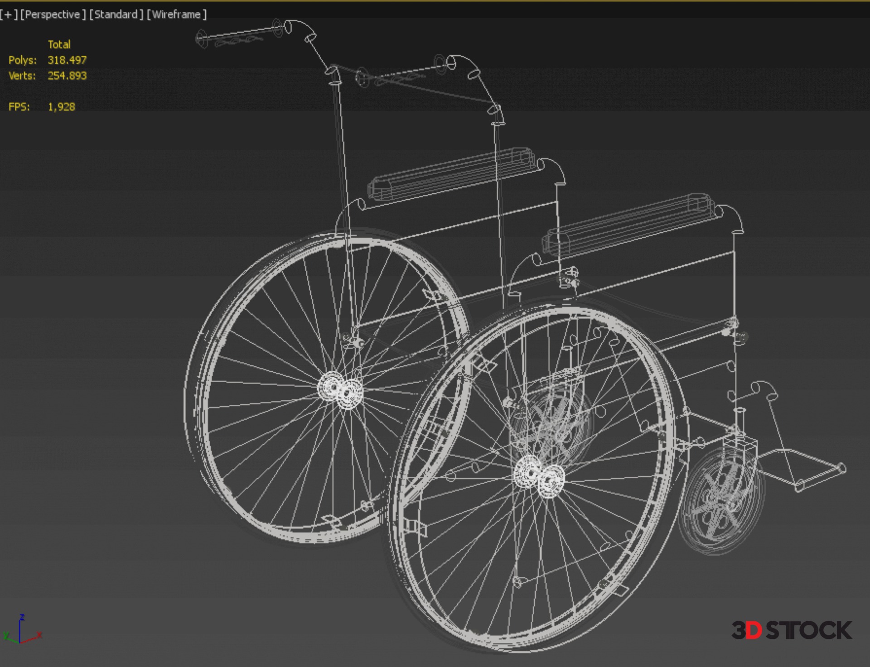Image resolution: width=870 pixels, height=667 pixels.
Task: Open the Perspective viewport view menu
Action: [x=53, y=14]
